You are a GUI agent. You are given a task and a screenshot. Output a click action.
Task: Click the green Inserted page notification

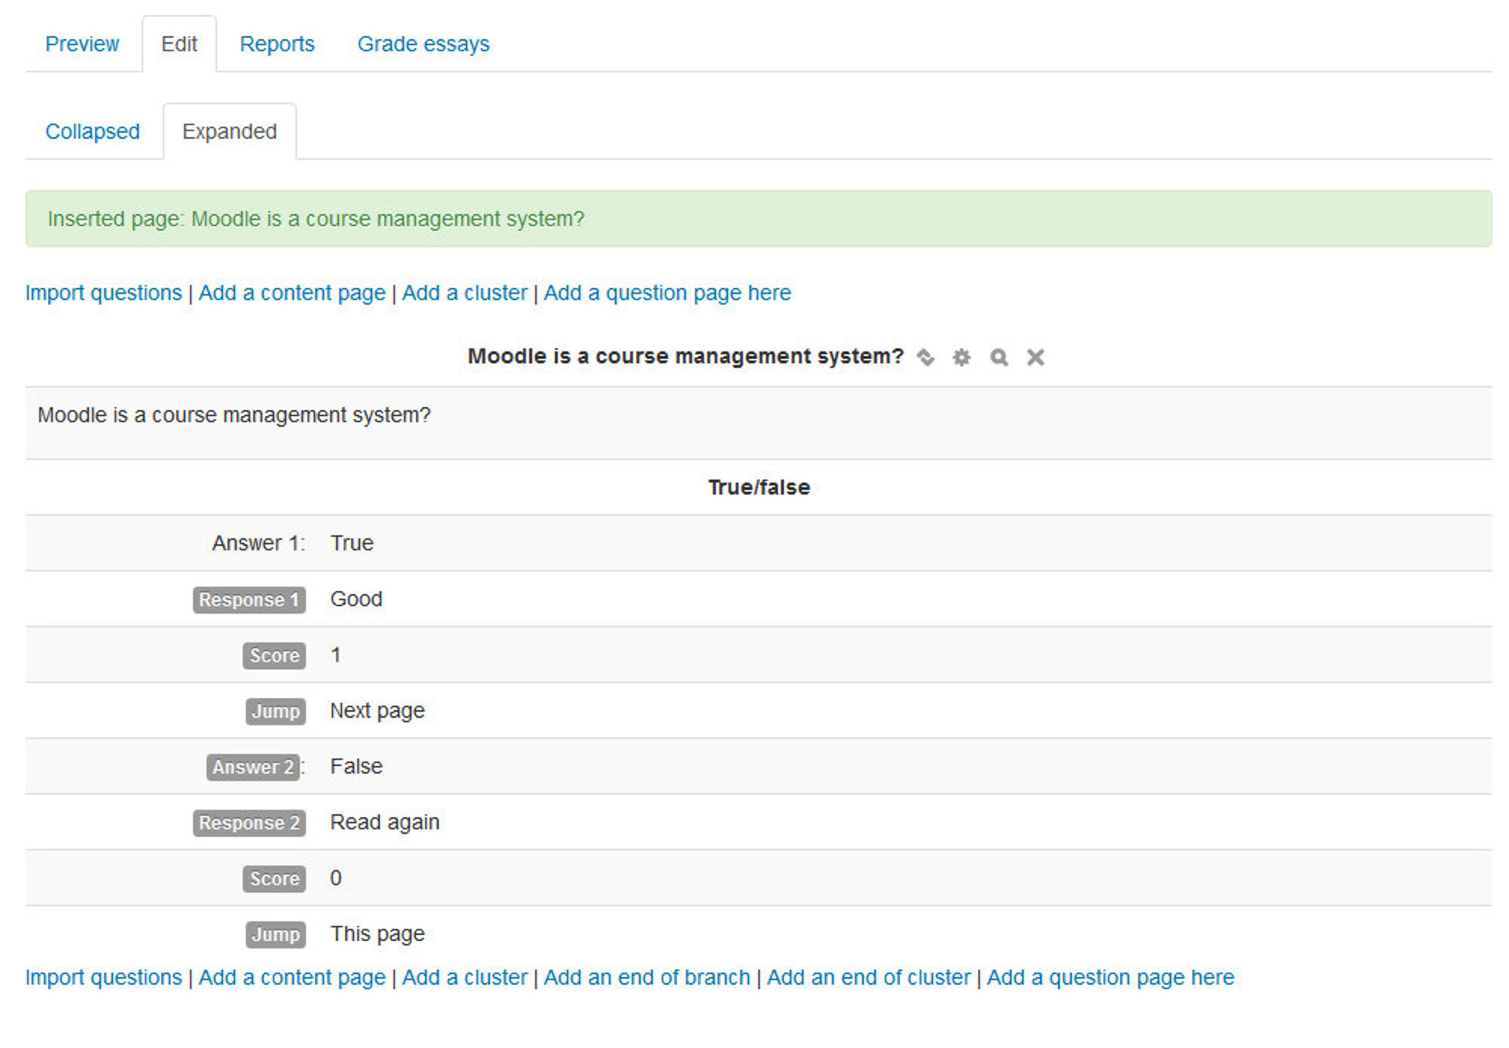point(758,219)
